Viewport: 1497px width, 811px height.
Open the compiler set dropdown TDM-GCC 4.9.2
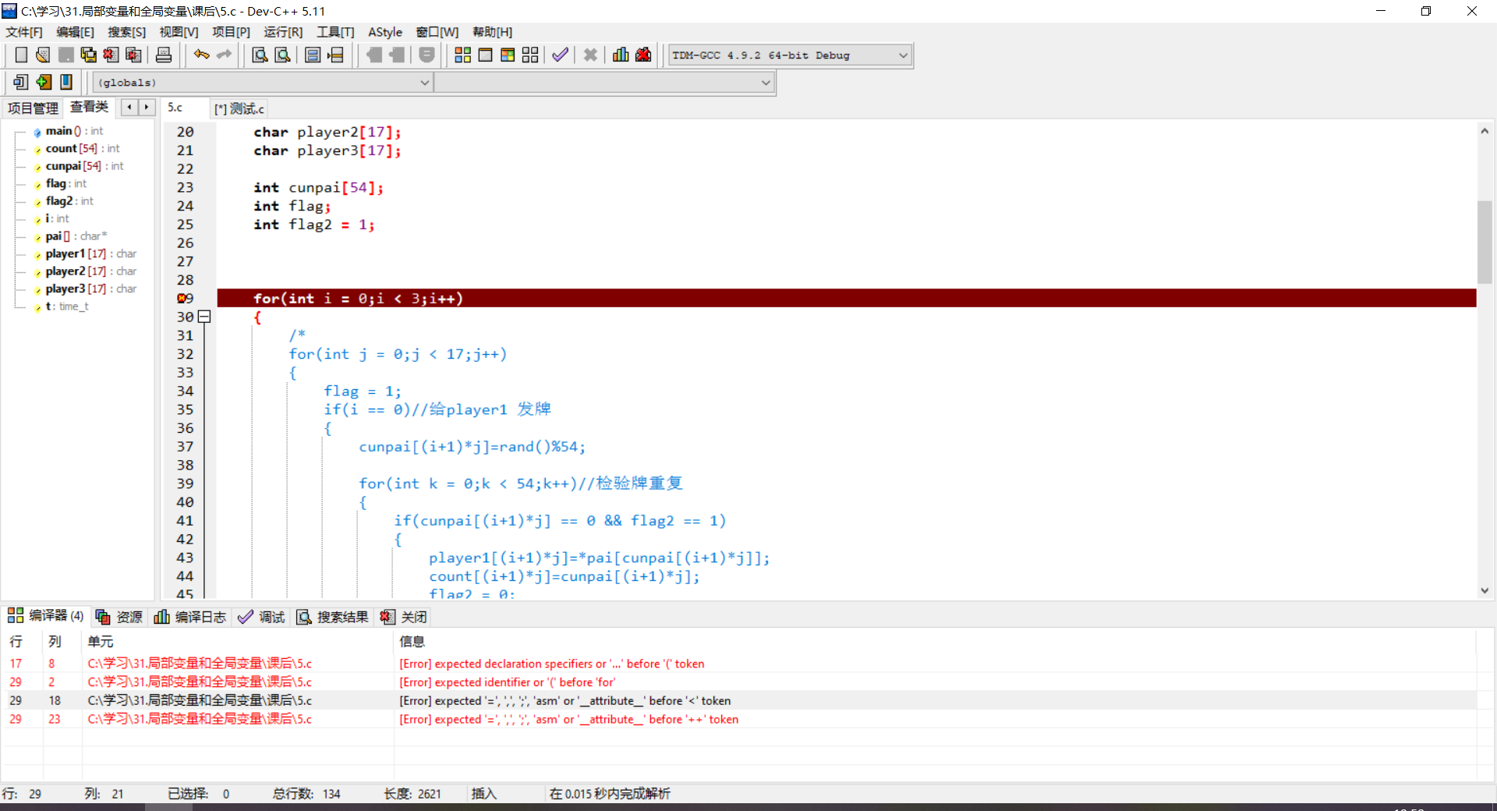click(789, 55)
